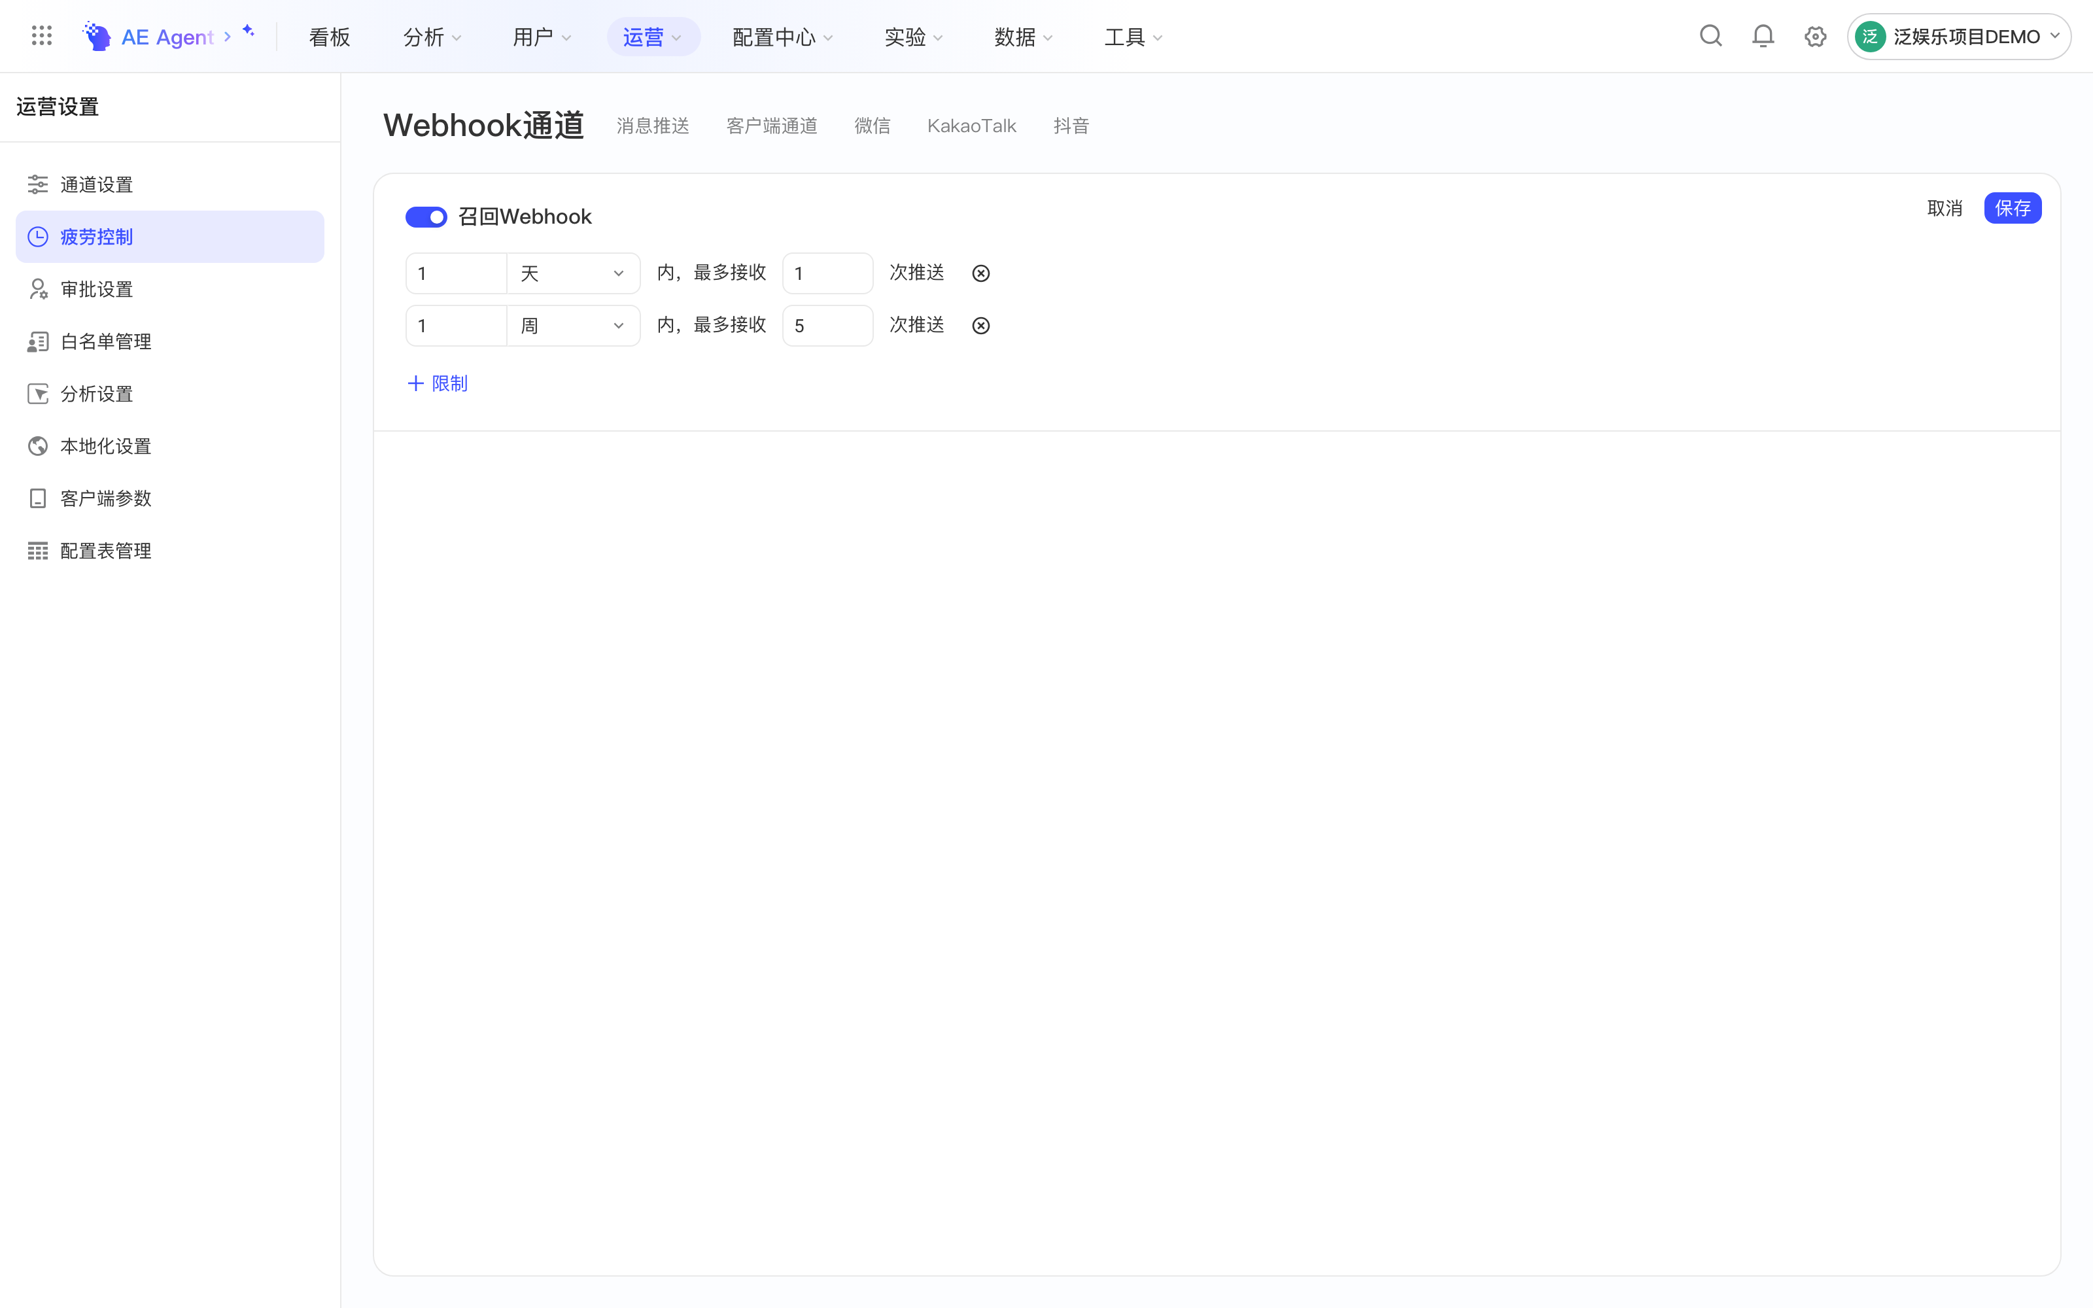Expand the 用户 menu
The height and width of the screenshot is (1308, 2093).
click(542, 37)
